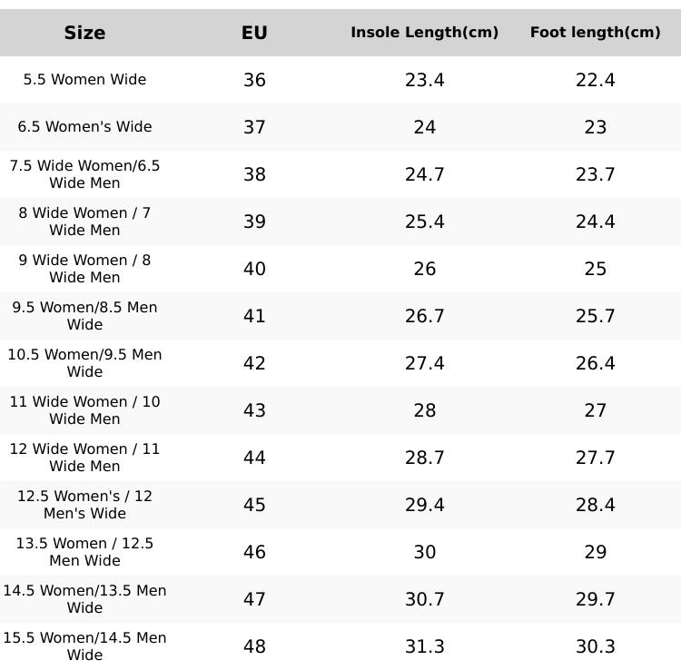Click insole length 30 value
The image size is (681, 670).
(x=424, y=552)
